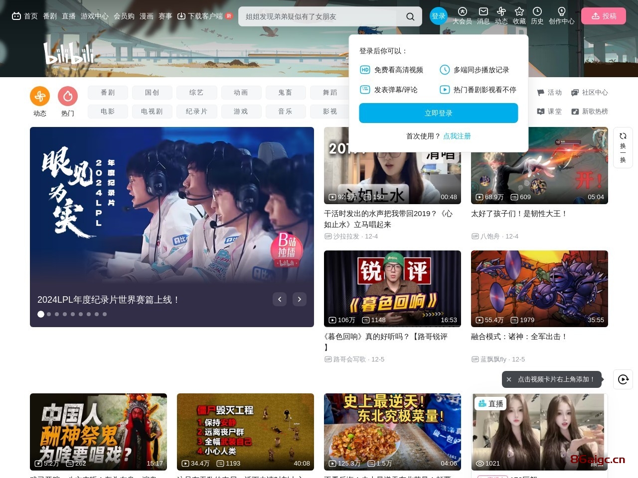The width and height of the screenshot is (638, 478).
Task: Open the 活动 link
Action: click(x=550, y=93)
